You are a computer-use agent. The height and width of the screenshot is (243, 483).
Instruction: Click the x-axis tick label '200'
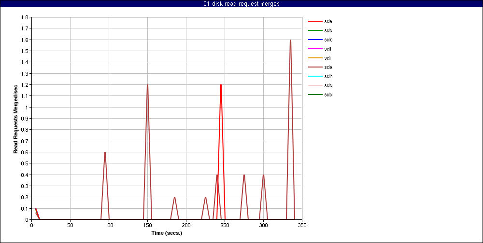[x=186, y=225]
